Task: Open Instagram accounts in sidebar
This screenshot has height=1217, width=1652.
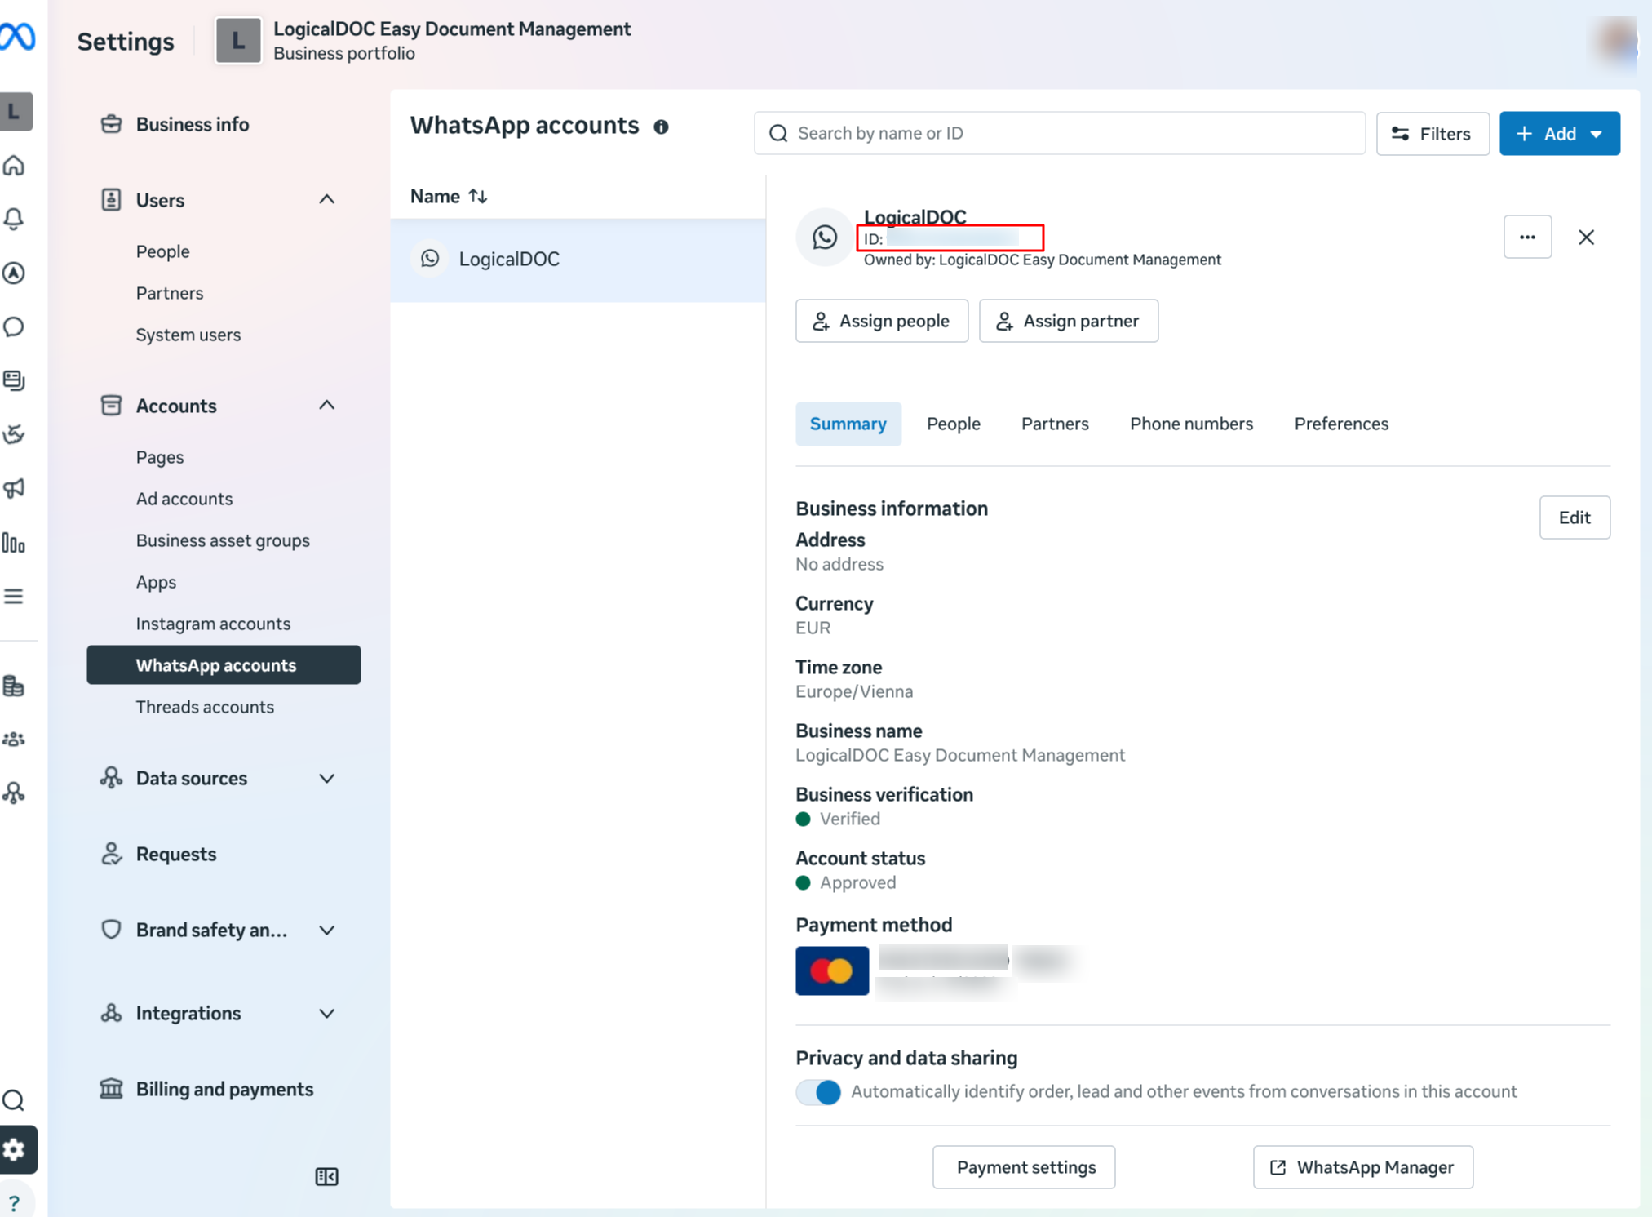Action: coord(212,624)
